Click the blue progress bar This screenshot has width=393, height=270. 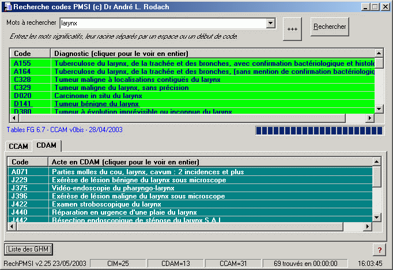pos(320,132)
